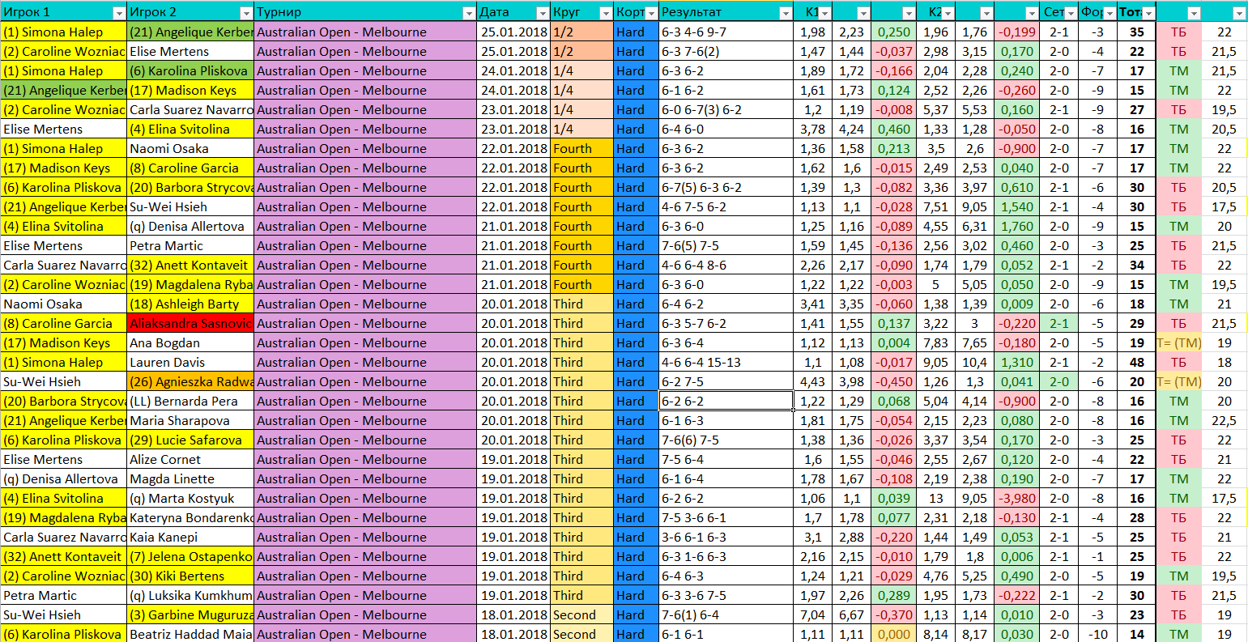Open the Игрок 2 column filter dropdown

coord(246,13)
